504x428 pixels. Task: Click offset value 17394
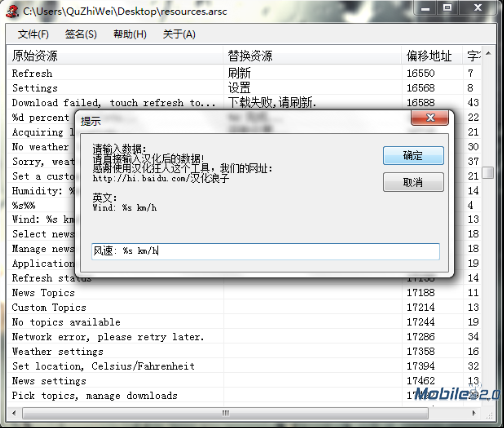(x=421, y=366)
